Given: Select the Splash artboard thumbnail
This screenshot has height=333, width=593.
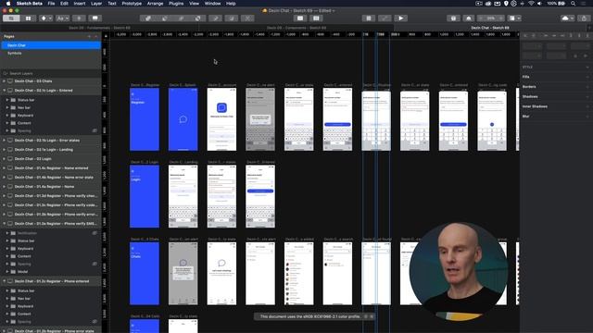Looking at the screenshot, I should pos(183,119).
